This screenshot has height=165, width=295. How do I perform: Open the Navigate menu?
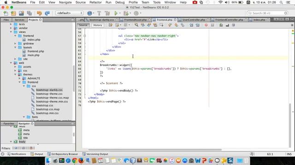click(x=65, y=2)
